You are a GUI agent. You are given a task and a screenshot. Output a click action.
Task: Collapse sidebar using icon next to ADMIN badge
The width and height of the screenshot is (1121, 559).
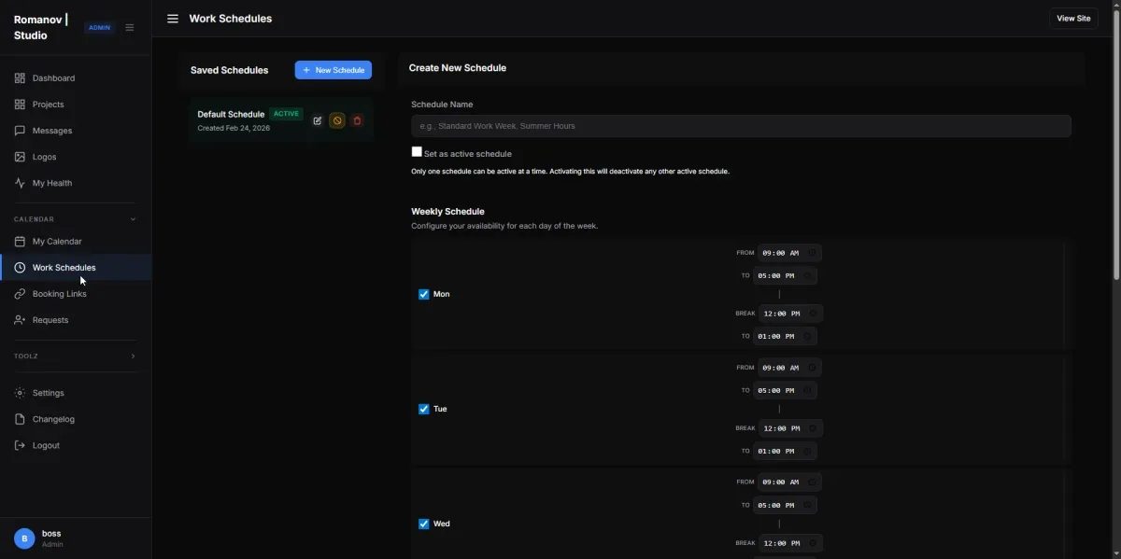(130, 28)
